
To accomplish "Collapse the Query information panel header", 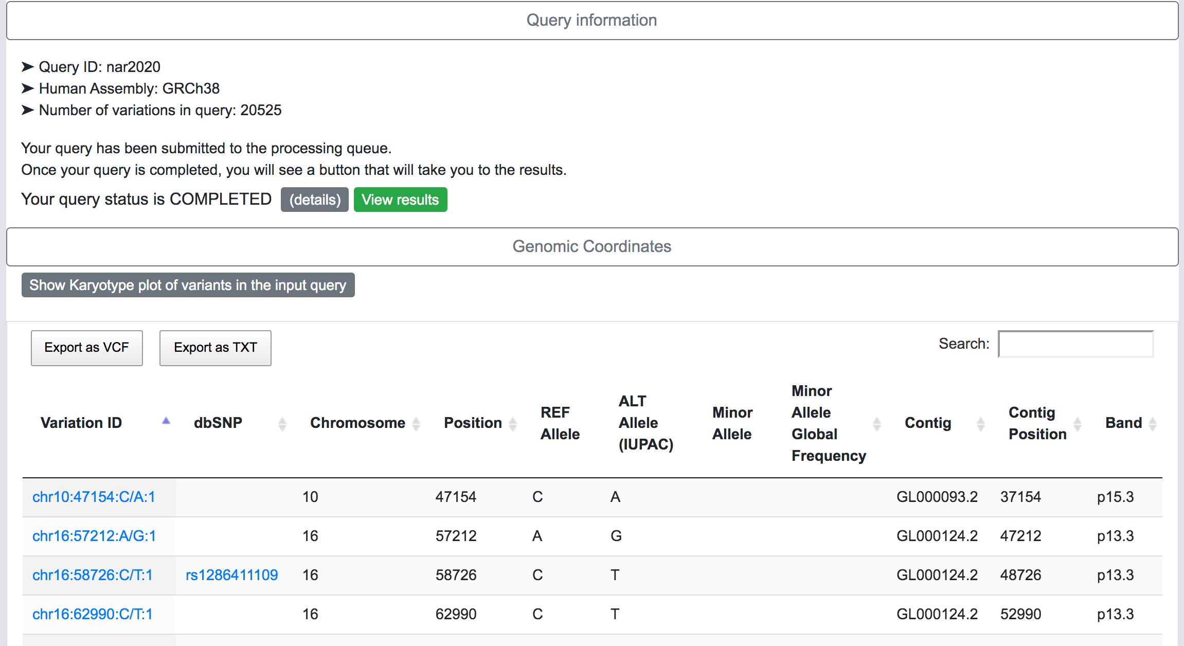I will point(592,20).
